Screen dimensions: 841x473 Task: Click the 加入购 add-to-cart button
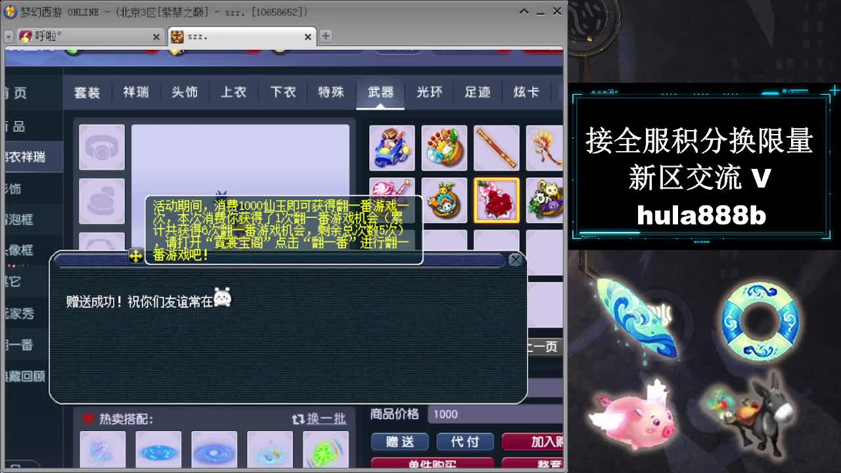click(x=533, y=441)
